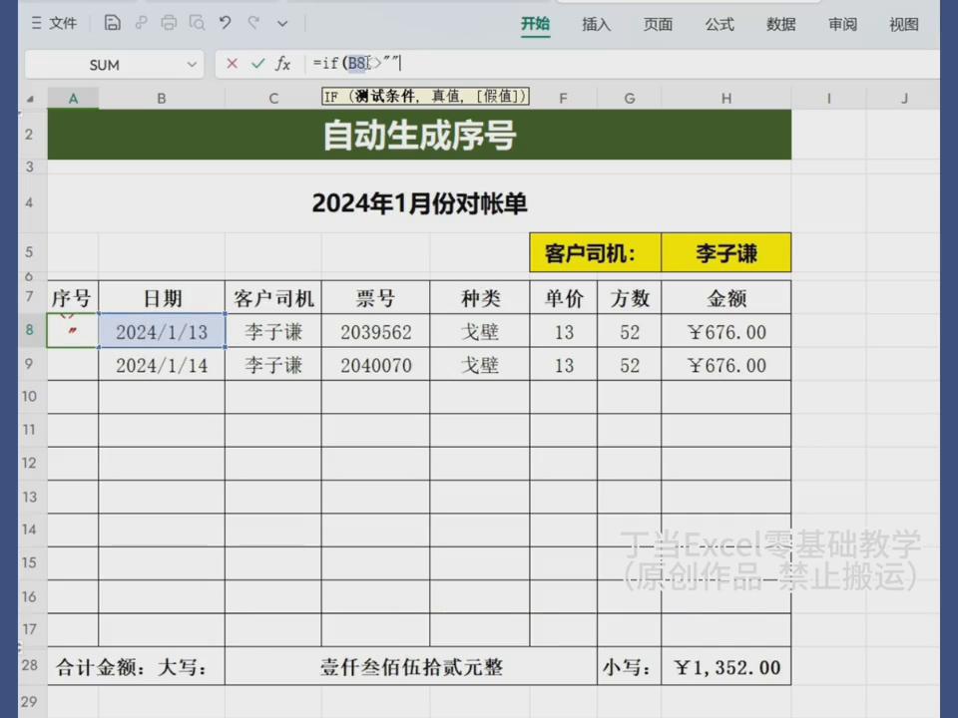Confirm the formula with the green checkmark
The height and width of the screenshot is (718, 958).
click(x=257, y=64)
